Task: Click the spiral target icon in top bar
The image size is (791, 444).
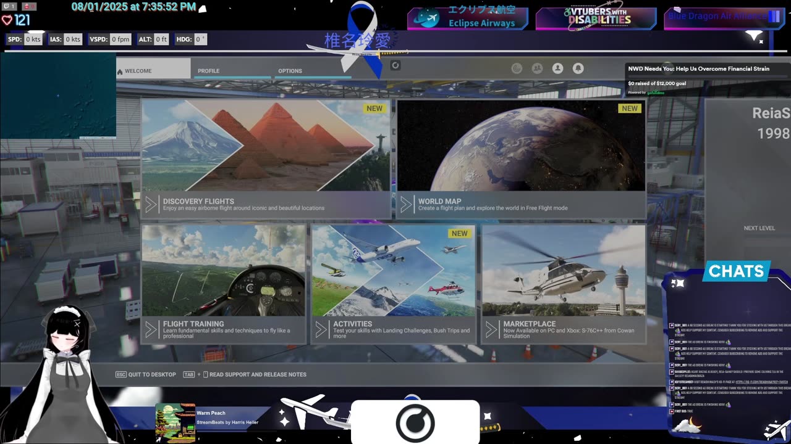Action: click(517, 68)
